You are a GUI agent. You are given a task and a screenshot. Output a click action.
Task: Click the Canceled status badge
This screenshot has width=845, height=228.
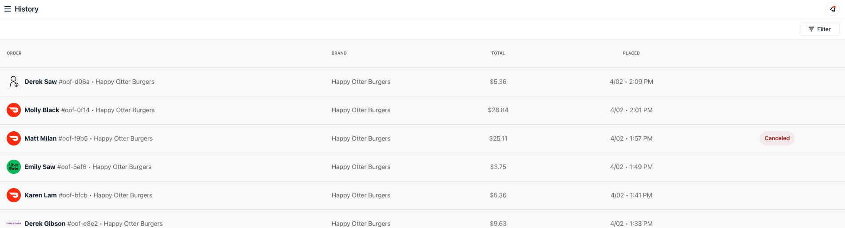click(777, 138)
